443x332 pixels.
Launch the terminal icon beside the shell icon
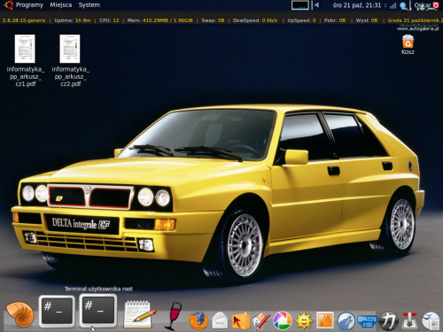pyautogui.click(x=57, y=311)
